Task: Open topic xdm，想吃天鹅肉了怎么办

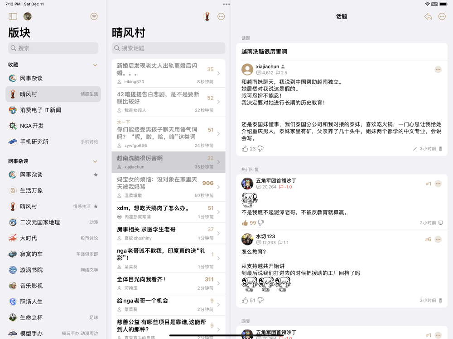Action: click(x=169, y=212)
